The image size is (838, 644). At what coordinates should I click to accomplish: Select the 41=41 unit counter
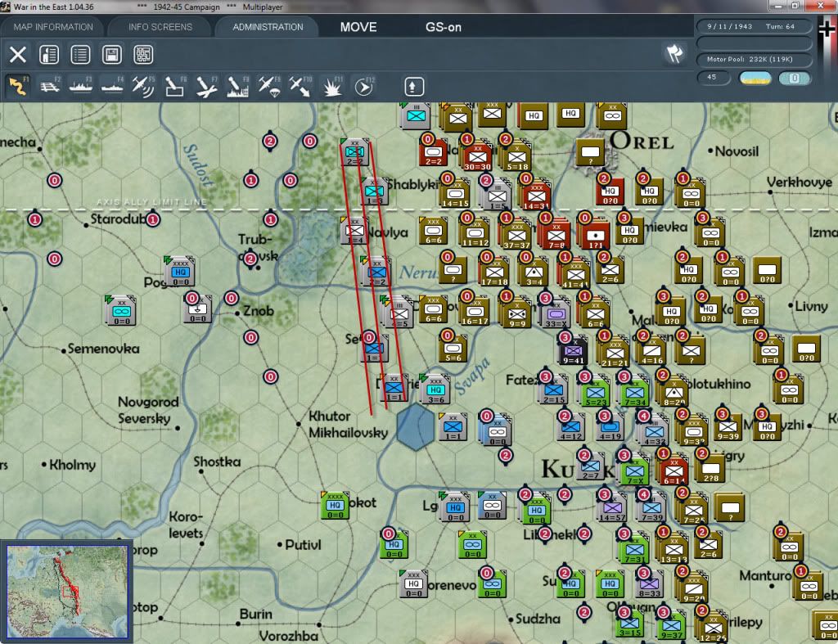coord(575,274)
